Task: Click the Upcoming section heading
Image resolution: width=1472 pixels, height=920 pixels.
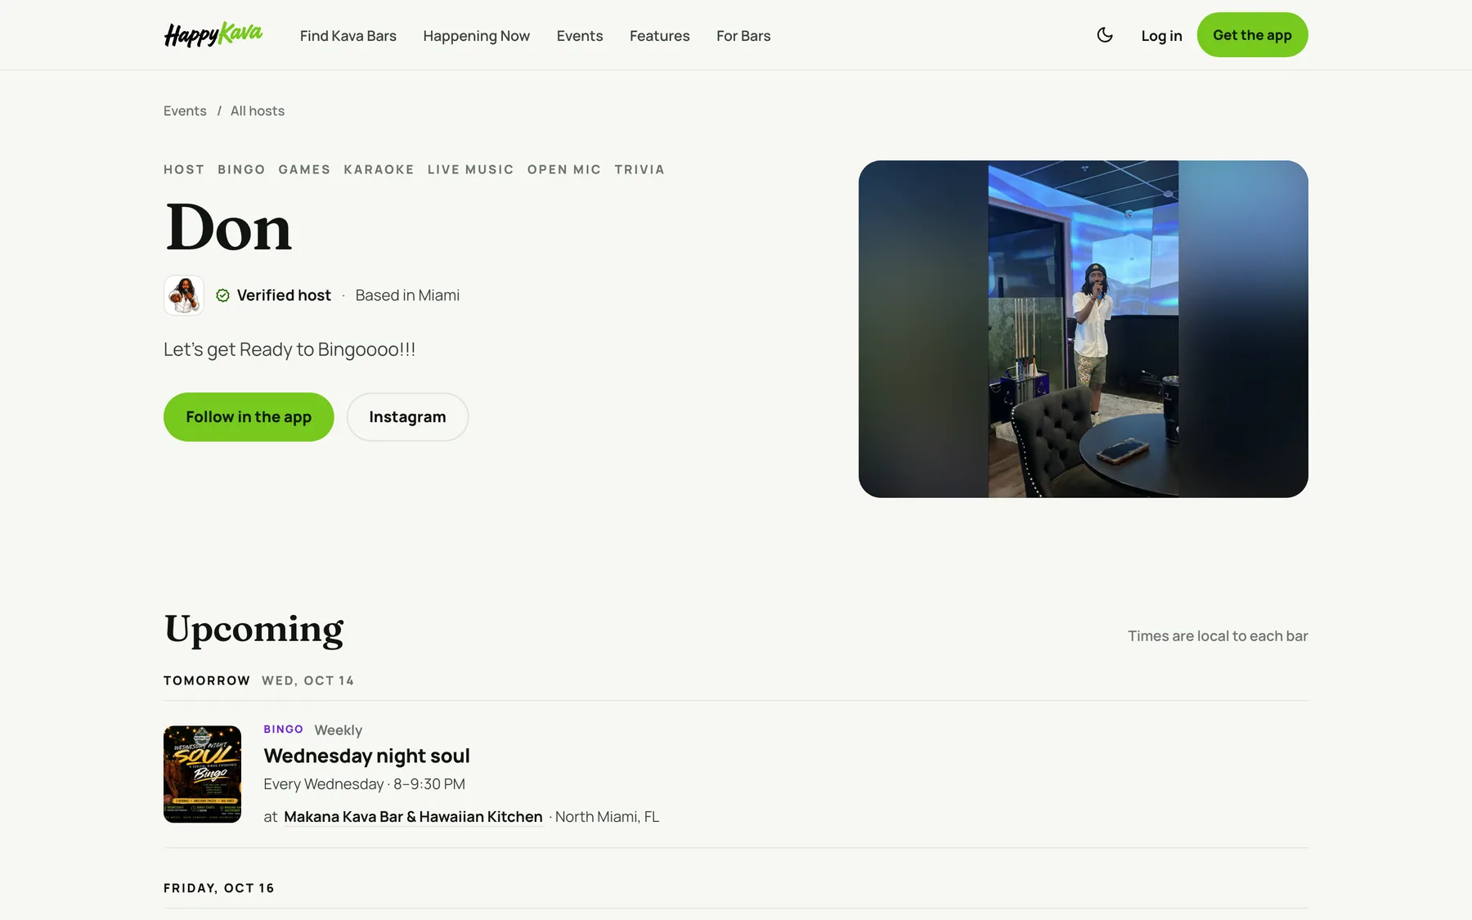Action: tap(254, 630)
